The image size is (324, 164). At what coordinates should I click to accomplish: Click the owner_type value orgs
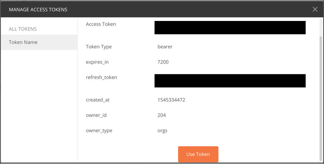pyautogui.click(x=162, y=131)
